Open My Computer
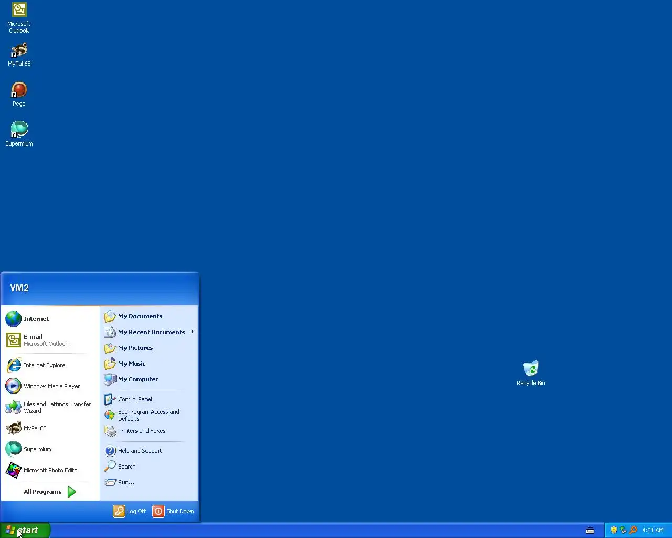Image resolution: width=672 pixels, height=538 pixels. point(150,379)
